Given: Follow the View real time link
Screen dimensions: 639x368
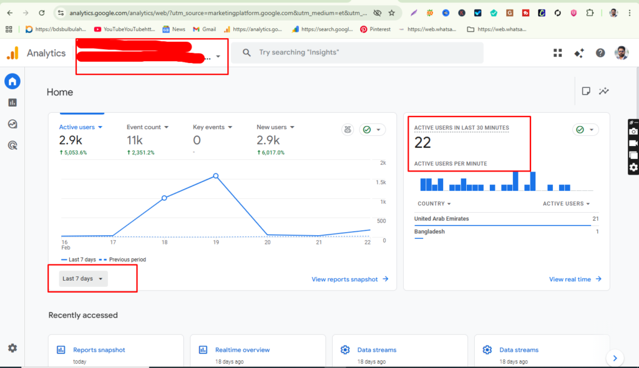Looking at the screenshot, I should 570,279.
